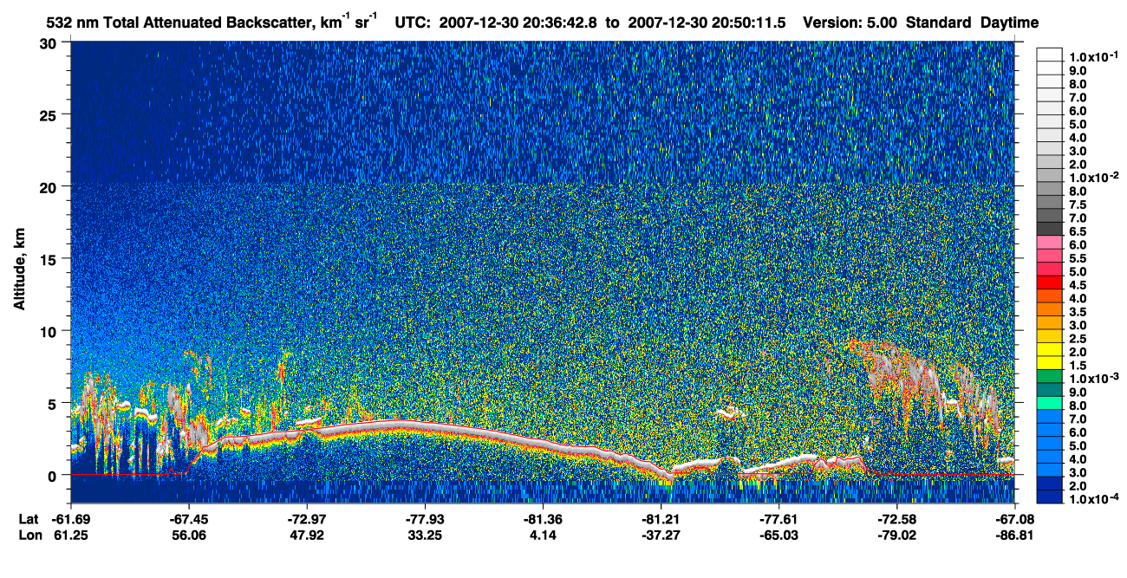The image size is (1127, 578).
Task: Select end time '2007-12-30 20:50:11.5'
Action: (707, 23)
